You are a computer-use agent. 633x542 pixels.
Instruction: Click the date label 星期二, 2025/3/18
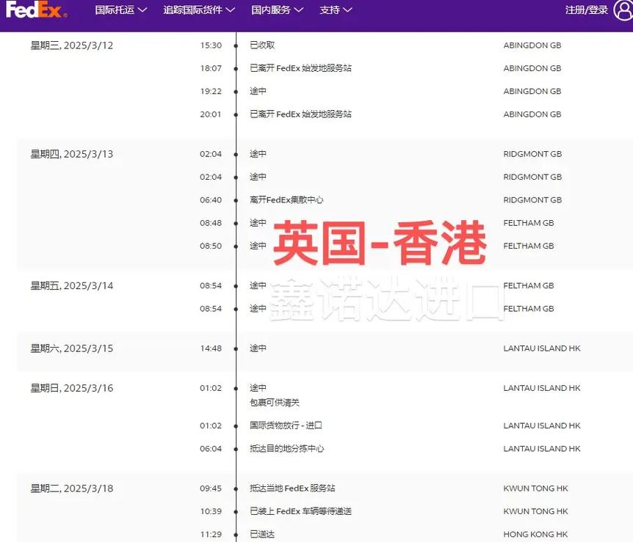click(71, 488)
